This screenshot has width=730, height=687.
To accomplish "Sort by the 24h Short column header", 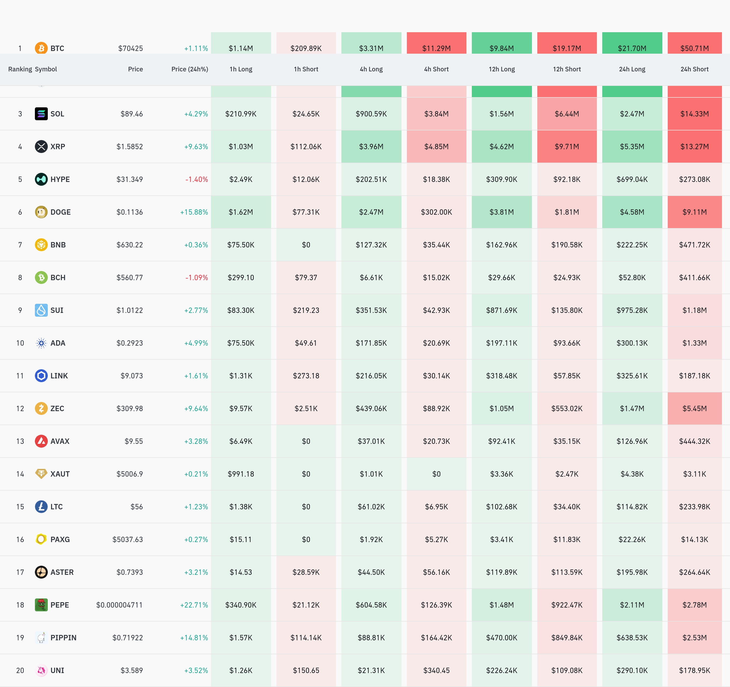I will (694, 69).
